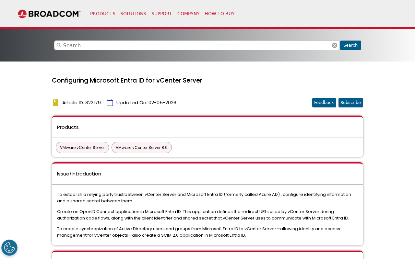
Task: Click the Broadcom logo
Action: pyautogui.click(x=49, y=13)
